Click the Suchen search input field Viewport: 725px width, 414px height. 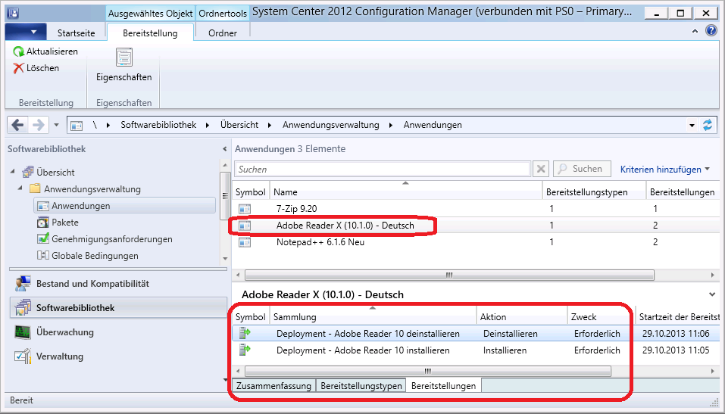click(x=383, y=169)
